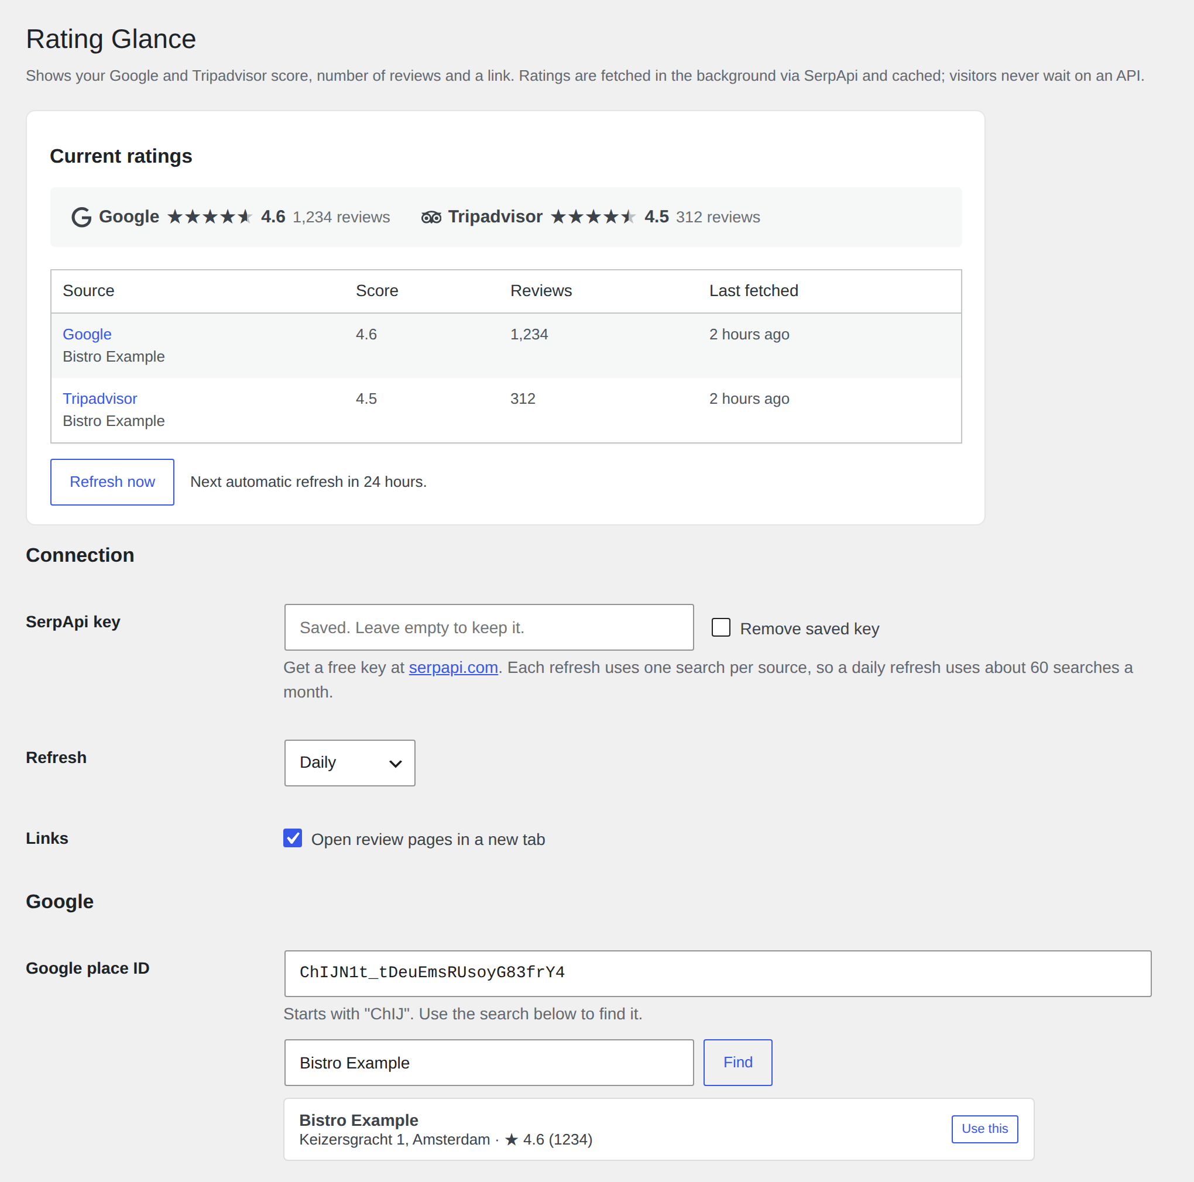
Task: Click the Google G logo icon
Action: click(81, 217)
